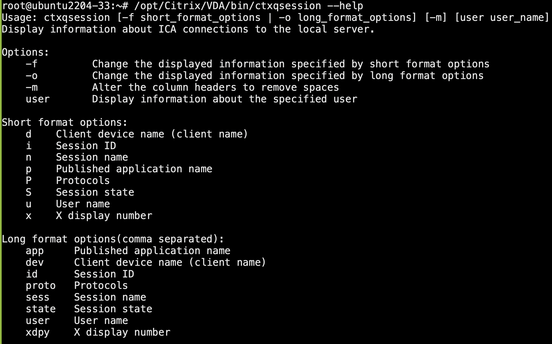Viewport: 552px width, 344px height.
Task: Click the "Short format options:" heading
Action: (65, 122)
